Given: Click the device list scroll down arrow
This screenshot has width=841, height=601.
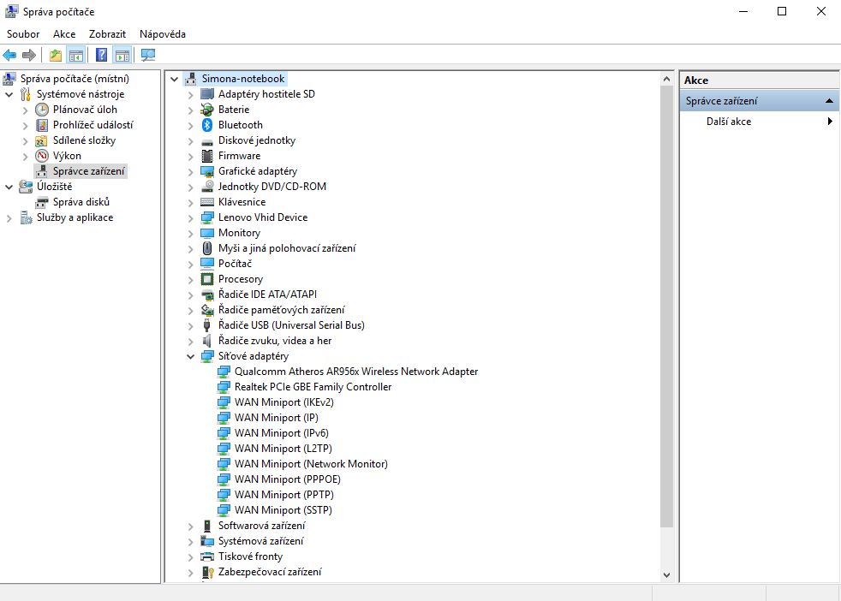Looking at the screenshot, I should click(x=667, y=575).
